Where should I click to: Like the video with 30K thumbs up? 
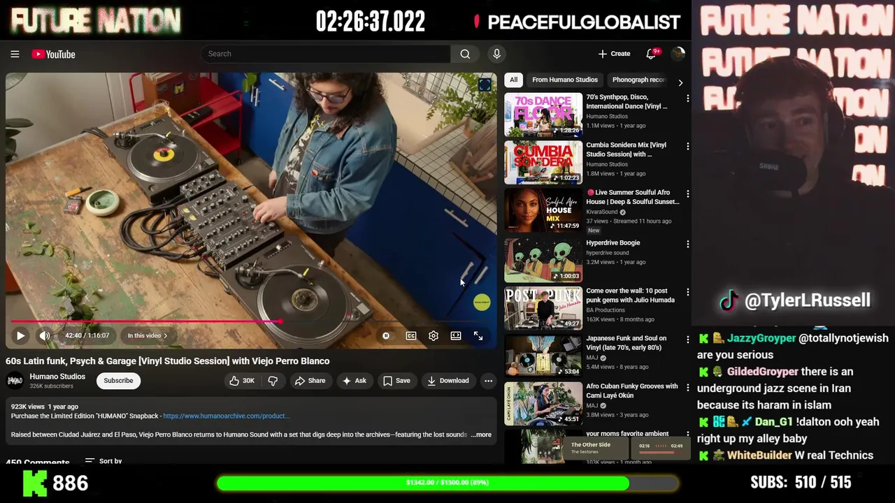tap(241, 381)
